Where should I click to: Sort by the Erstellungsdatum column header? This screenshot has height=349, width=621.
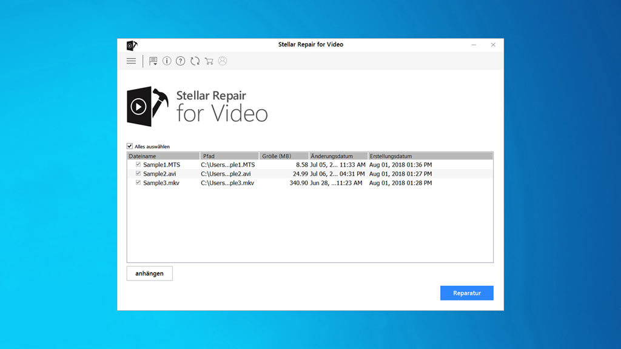coord(431,156)
